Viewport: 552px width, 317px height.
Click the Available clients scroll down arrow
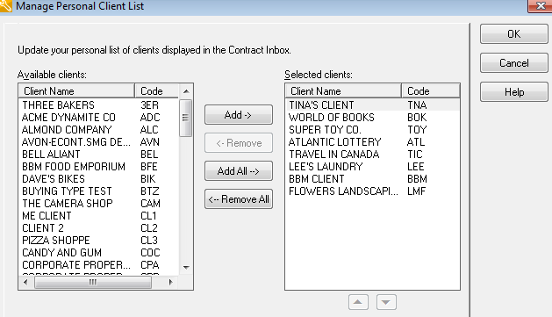(186, 267)
